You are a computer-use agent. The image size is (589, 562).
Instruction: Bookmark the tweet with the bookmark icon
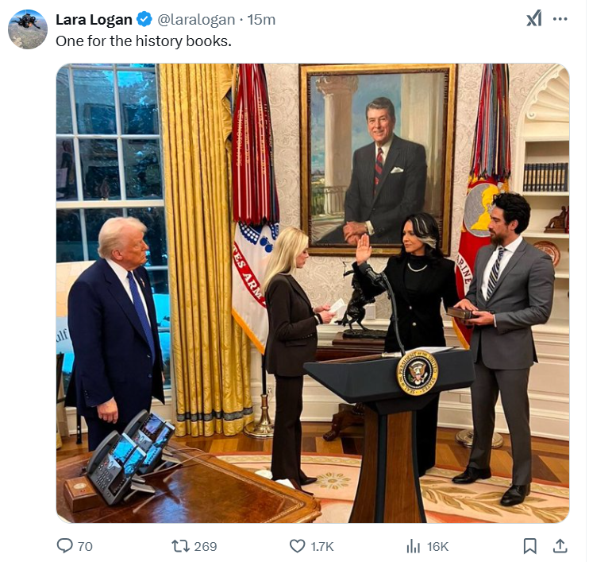tap(530, 546)
